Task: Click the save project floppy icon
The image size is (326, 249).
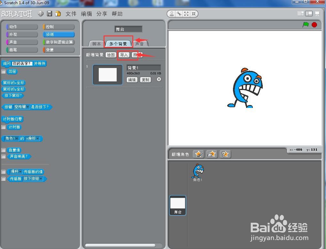Action: [x=50, y=14]
